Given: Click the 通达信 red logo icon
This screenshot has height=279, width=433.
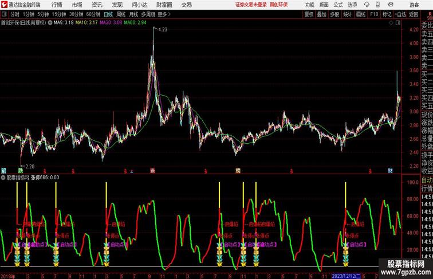Looking at the screenshot, I should [4, 5].
